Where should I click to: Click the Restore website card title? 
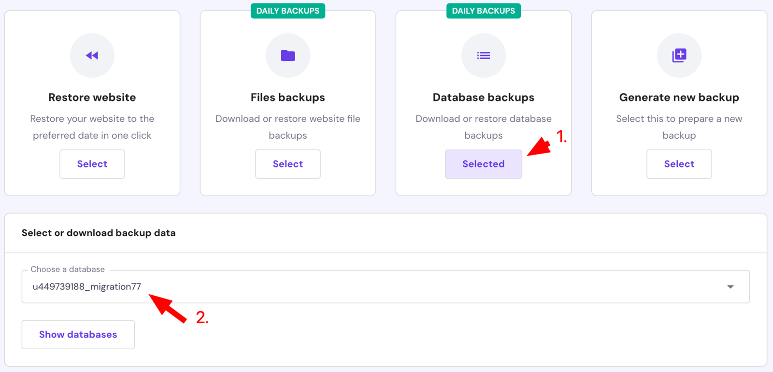92,97
